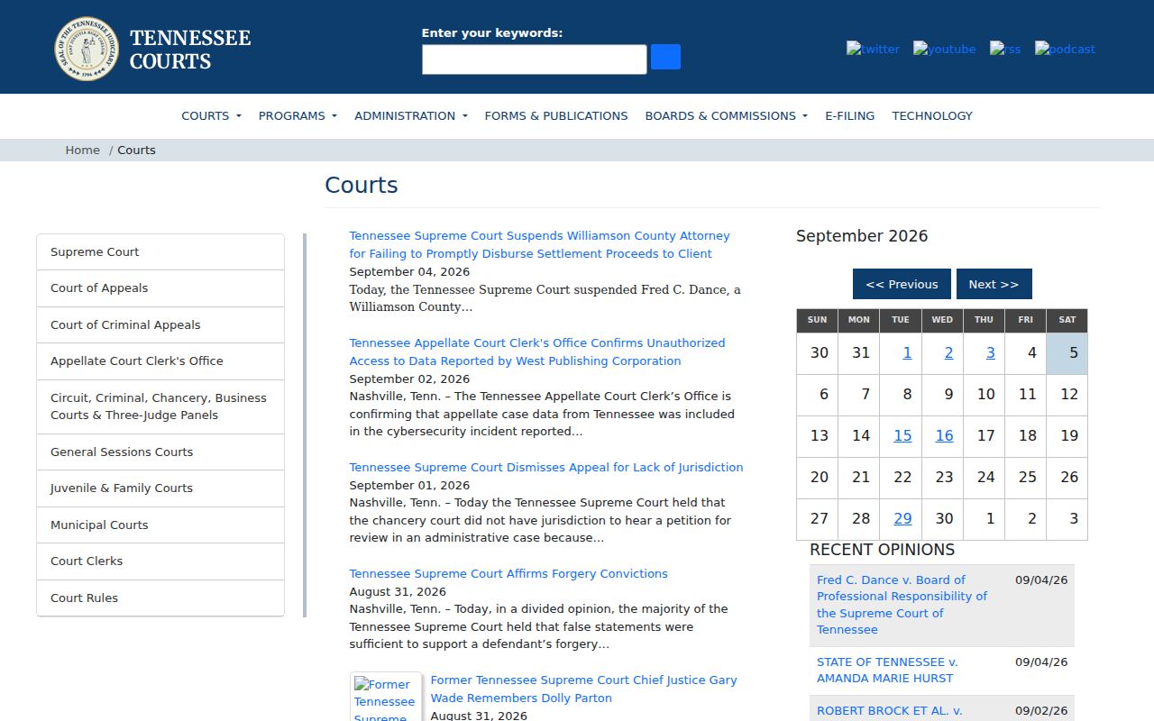The height and width of the screenshot is (721, 1154).
Task: Select Juvenile & Family Courts sidebar item
Action: pos(160,488)
